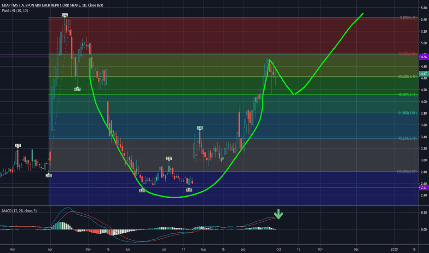
Task: Click 5.40 on the price axis
Action: (x=424, y=20)
